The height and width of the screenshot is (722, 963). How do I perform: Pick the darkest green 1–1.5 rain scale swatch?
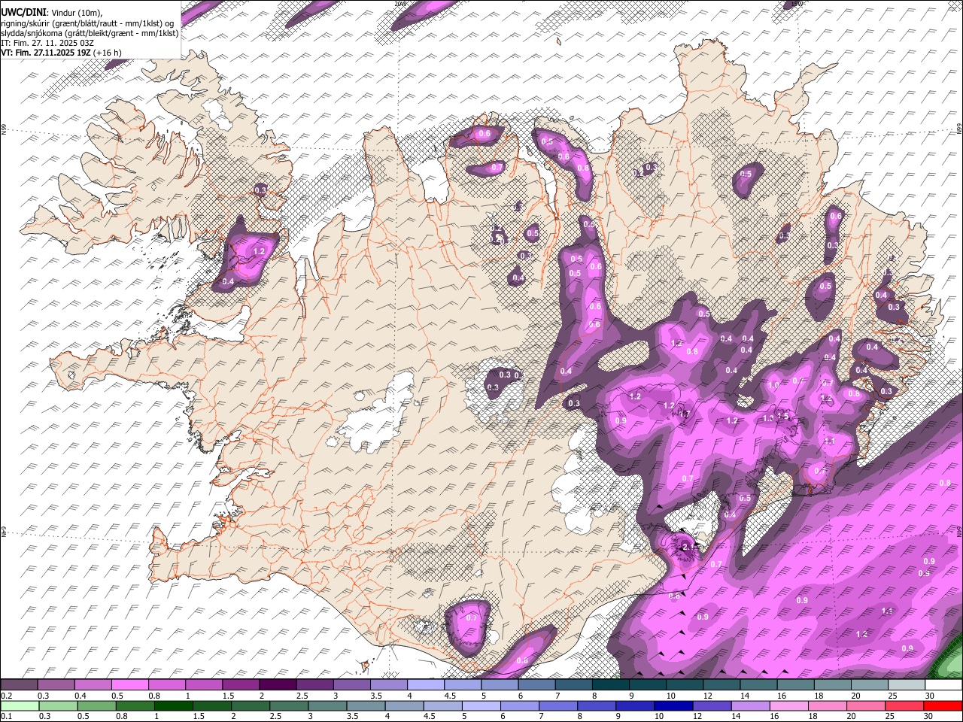(174, 705)
